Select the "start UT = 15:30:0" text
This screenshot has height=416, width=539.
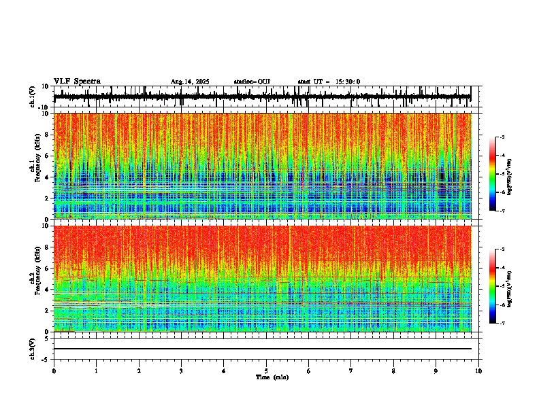click(x=329, y=82)
